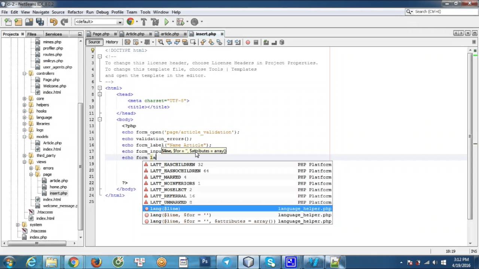Screen dimensions: 479x269
Task: Open the <default> configuration dropdown
Action: tap(99, 22)
